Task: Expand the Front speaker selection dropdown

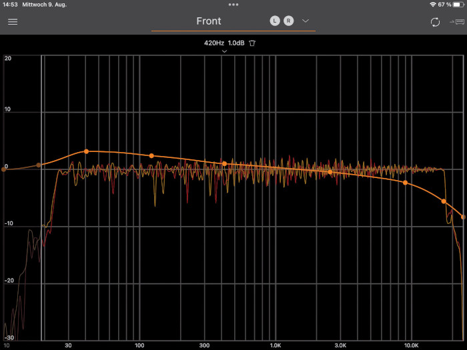Action: (x=306, y=21)
